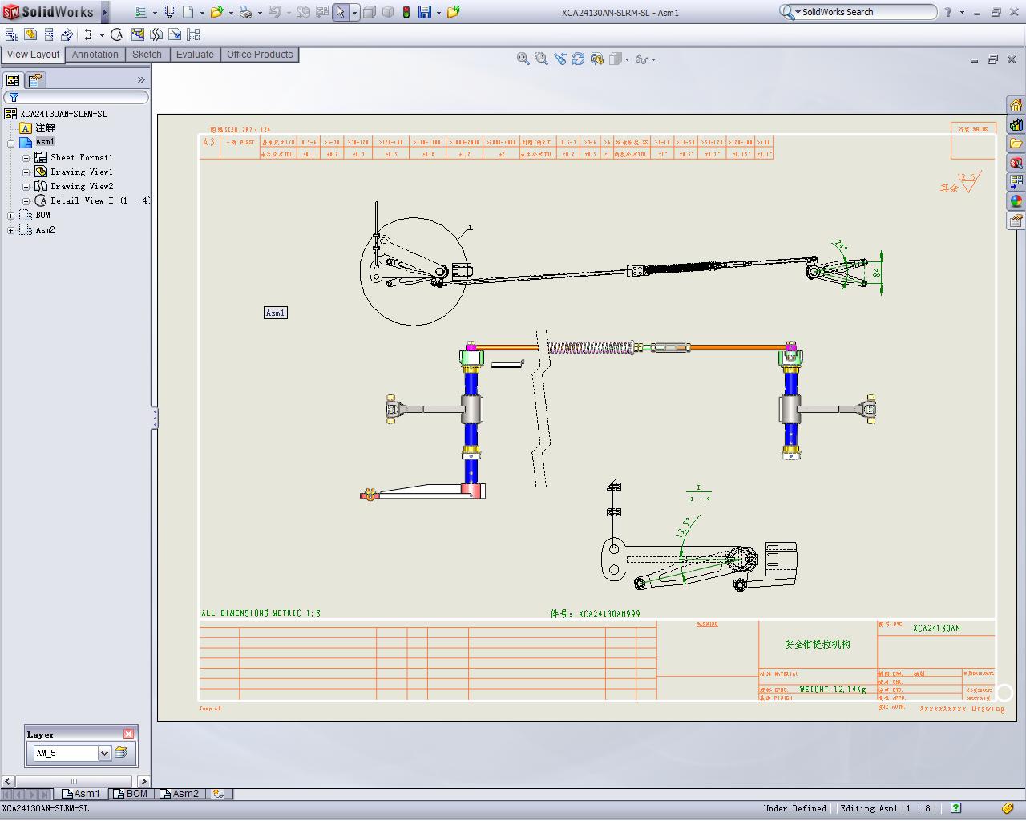Screen dimensions: 1026x821
Task: Click the Undo arrow icon
Action: [275, 12]
